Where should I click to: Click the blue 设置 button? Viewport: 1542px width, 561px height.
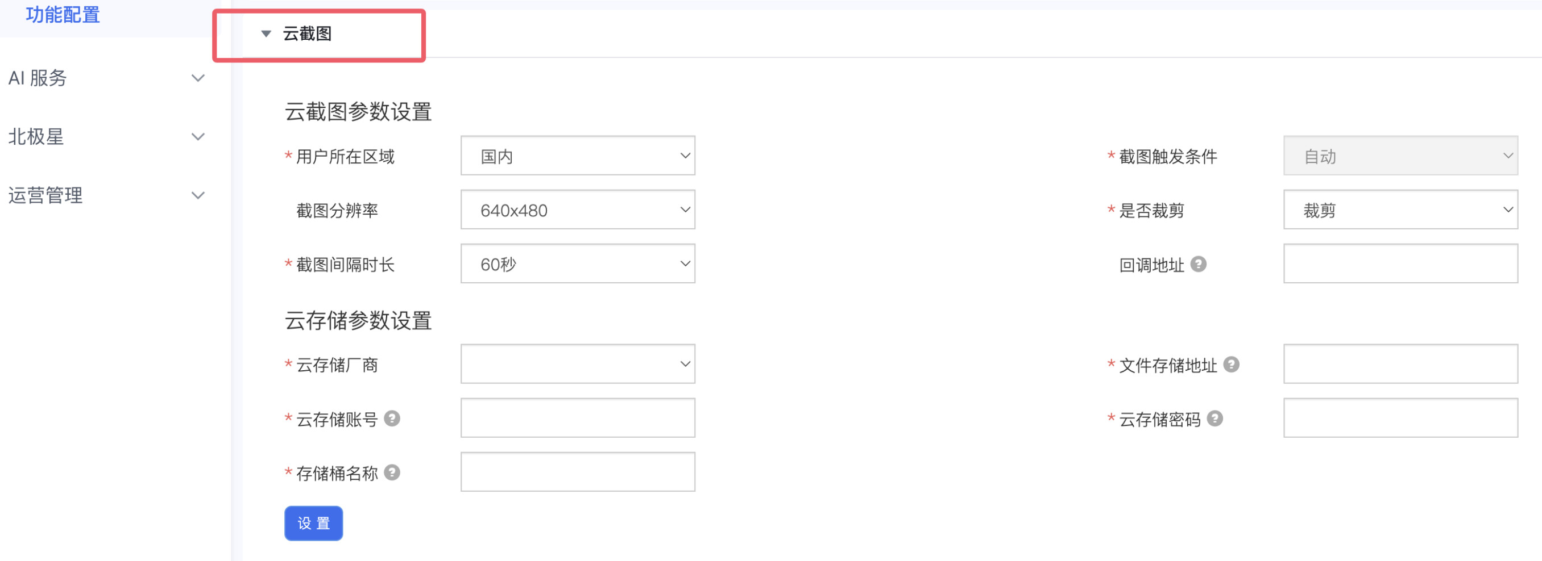point(314,524)
